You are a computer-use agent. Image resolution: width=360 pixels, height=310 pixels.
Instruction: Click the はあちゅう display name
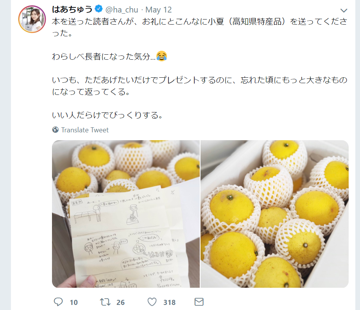[72, 9]
